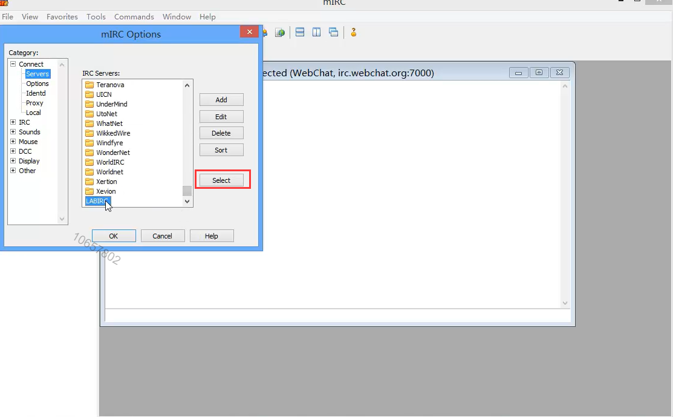The image size is (673, 417).
Task: Click the folder icon beside UnderMind
Action: (89, 104)
